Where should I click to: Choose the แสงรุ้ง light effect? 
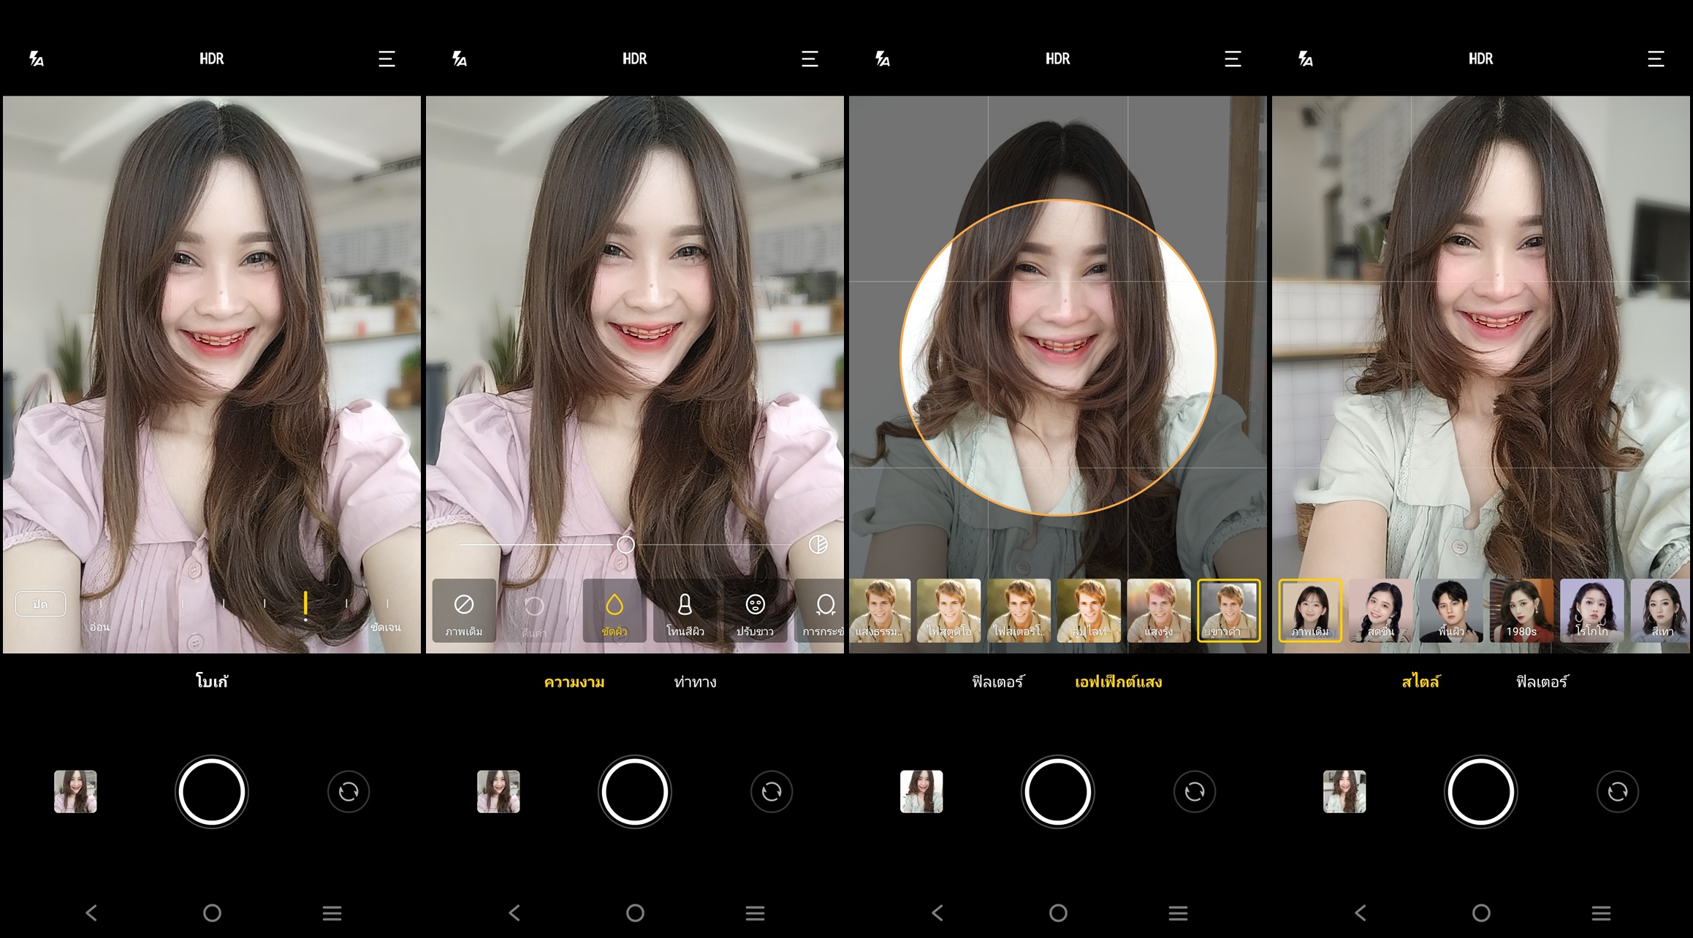(x=1160, y=611)
